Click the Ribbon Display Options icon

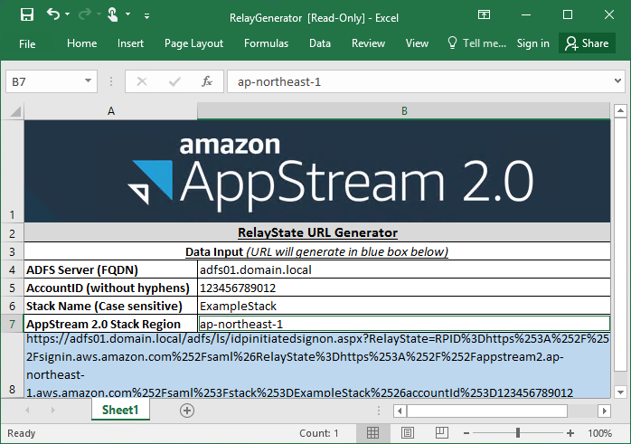(x=484, y=14)
